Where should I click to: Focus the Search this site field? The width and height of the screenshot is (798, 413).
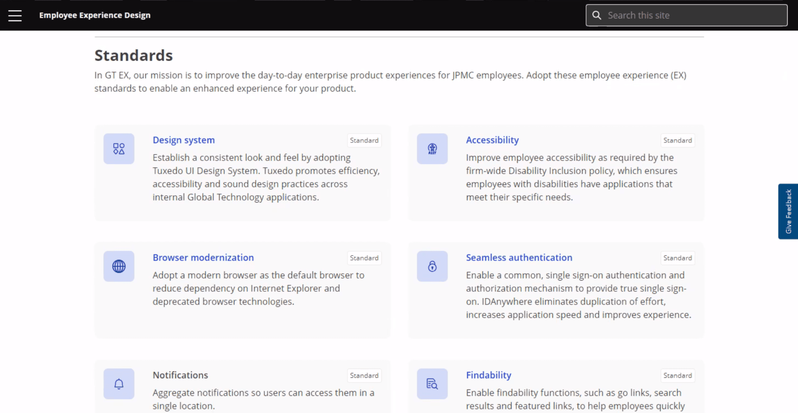694,16
